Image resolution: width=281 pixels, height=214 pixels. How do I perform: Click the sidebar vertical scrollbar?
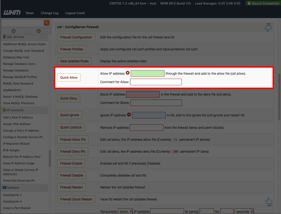pos(50,158)
